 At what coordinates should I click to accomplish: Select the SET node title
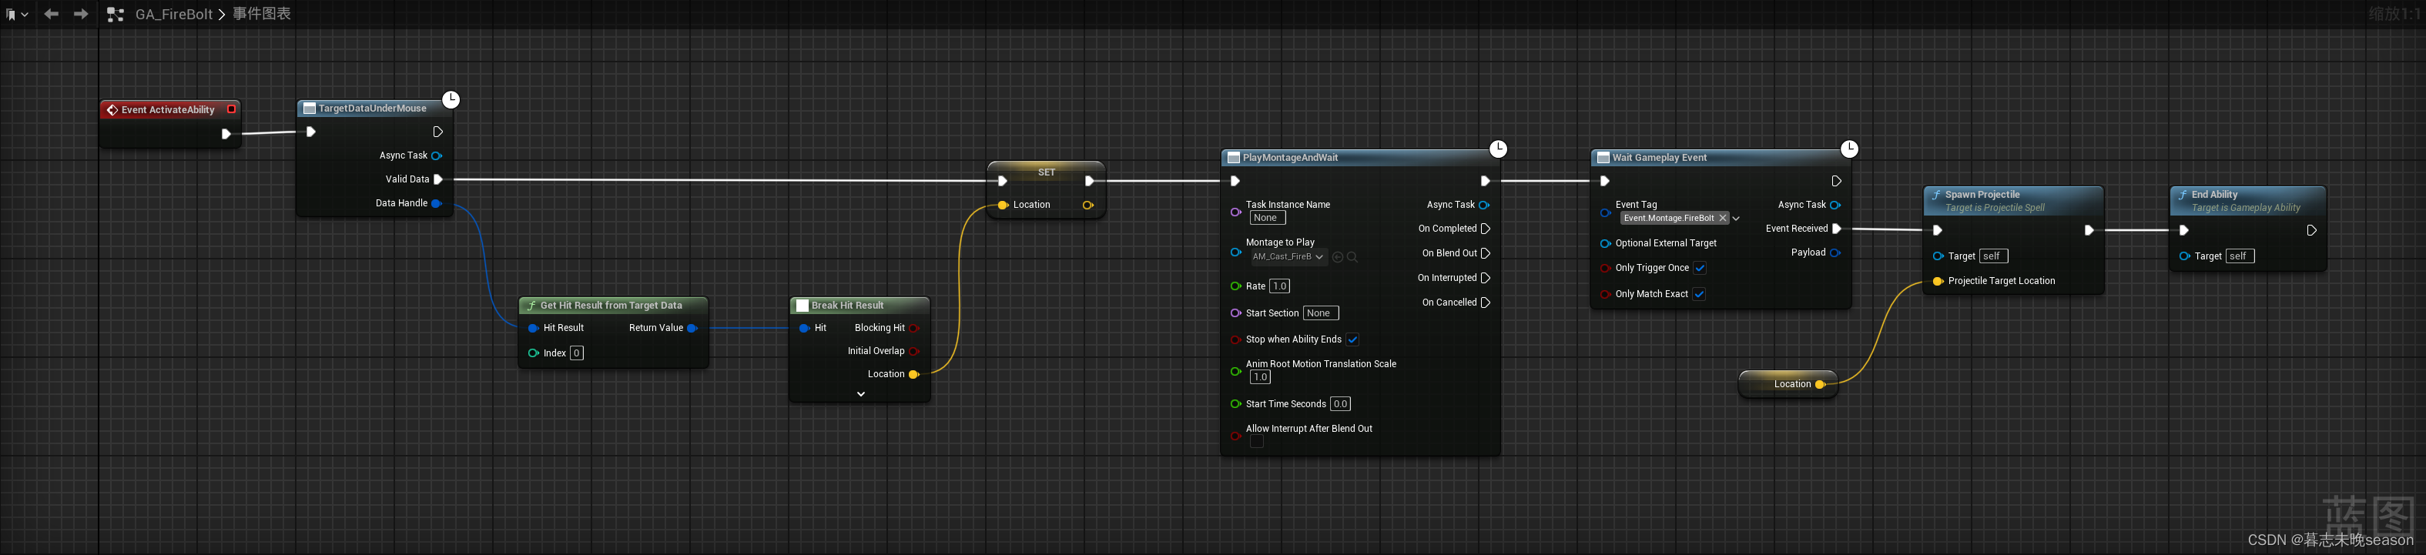(1047, 172)
